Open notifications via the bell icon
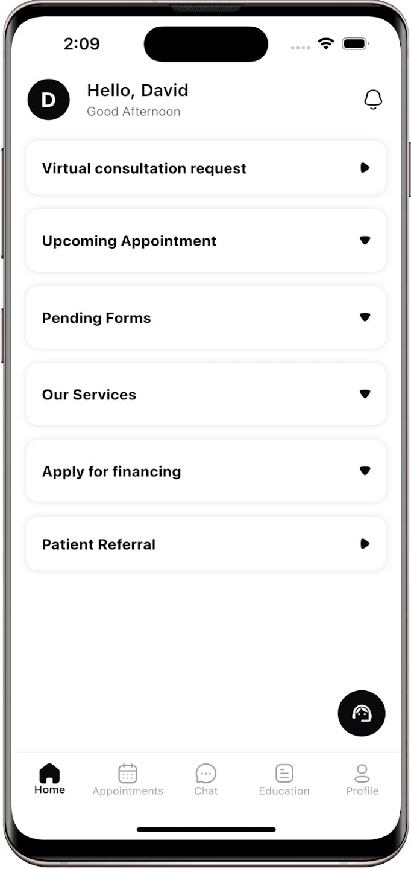 372,99
